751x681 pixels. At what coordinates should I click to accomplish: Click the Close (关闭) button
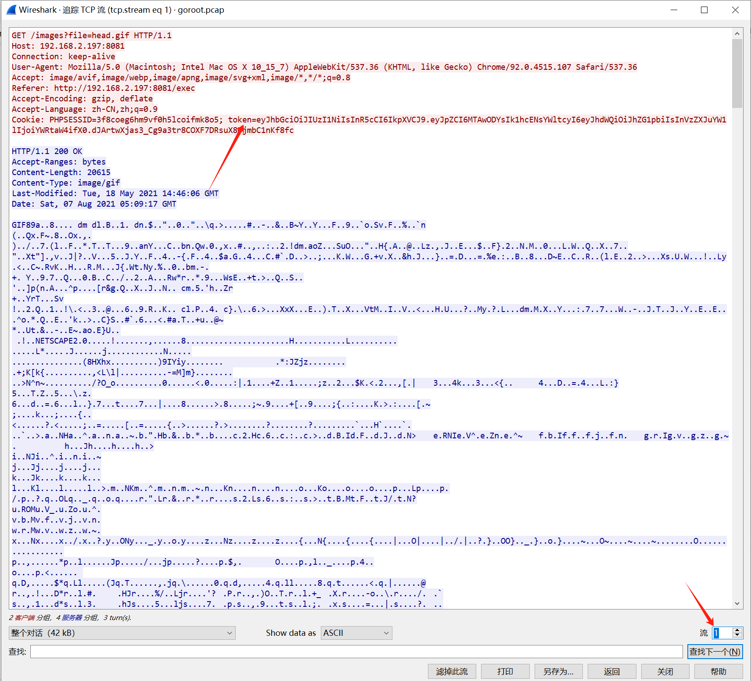point(665,671)
